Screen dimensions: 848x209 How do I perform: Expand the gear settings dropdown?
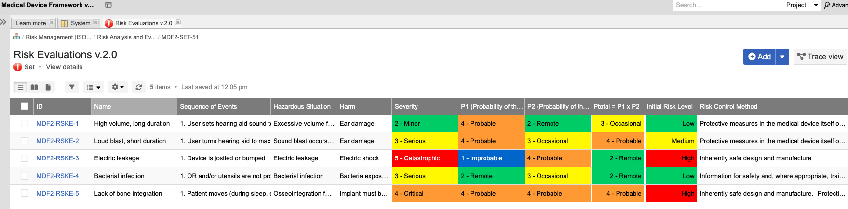(118, 87)
